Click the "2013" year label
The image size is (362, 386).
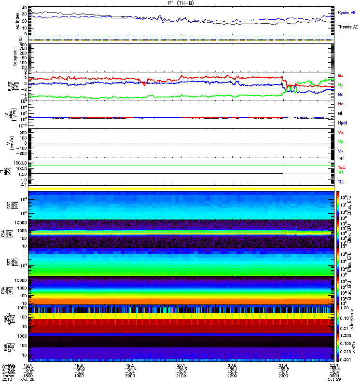coord(7,379)
